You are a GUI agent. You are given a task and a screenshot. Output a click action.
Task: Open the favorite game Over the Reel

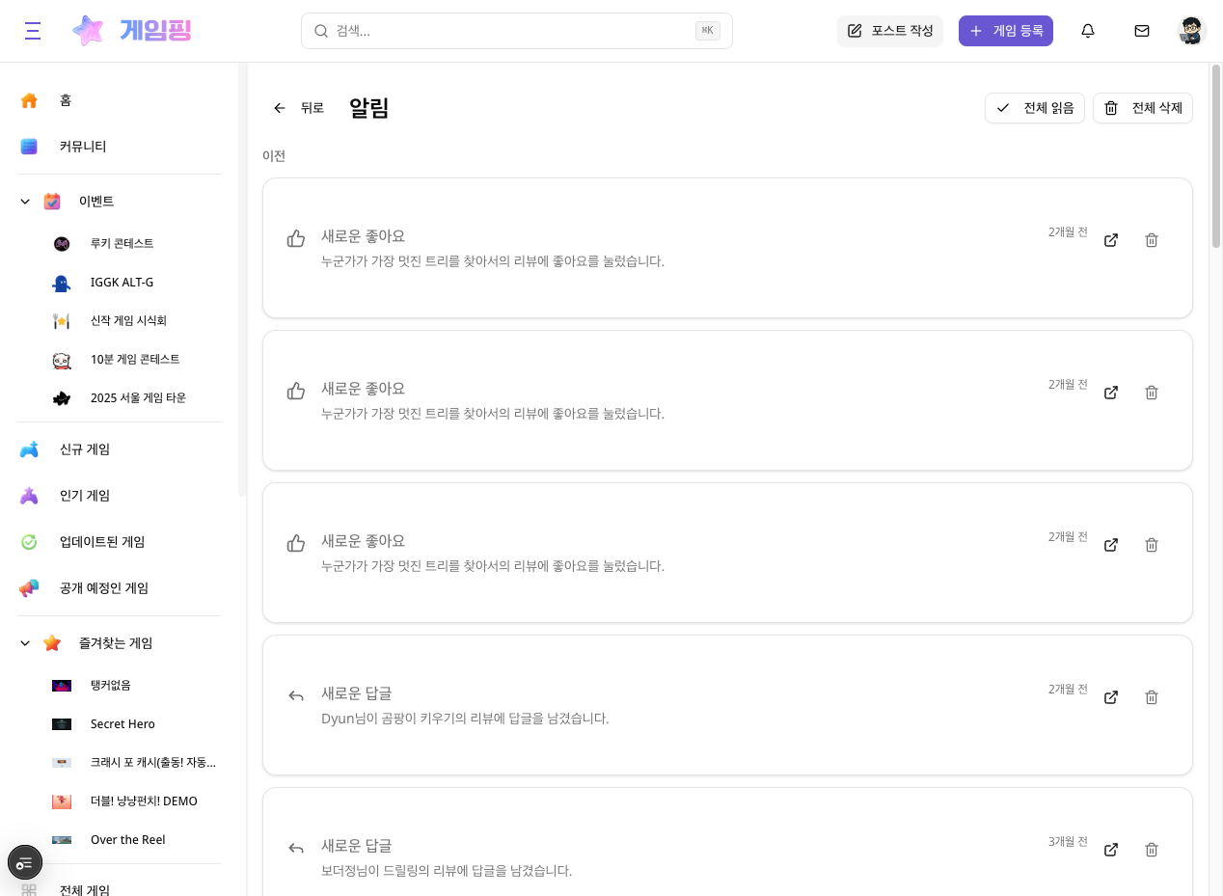point(127,840)
